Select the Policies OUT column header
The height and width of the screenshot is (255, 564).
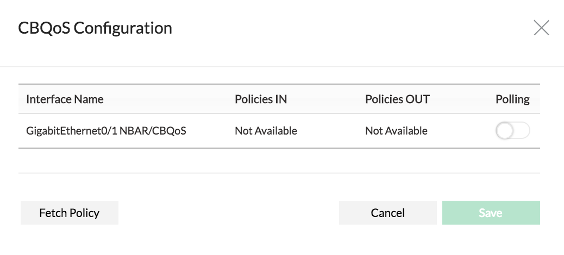coord(397,99)
